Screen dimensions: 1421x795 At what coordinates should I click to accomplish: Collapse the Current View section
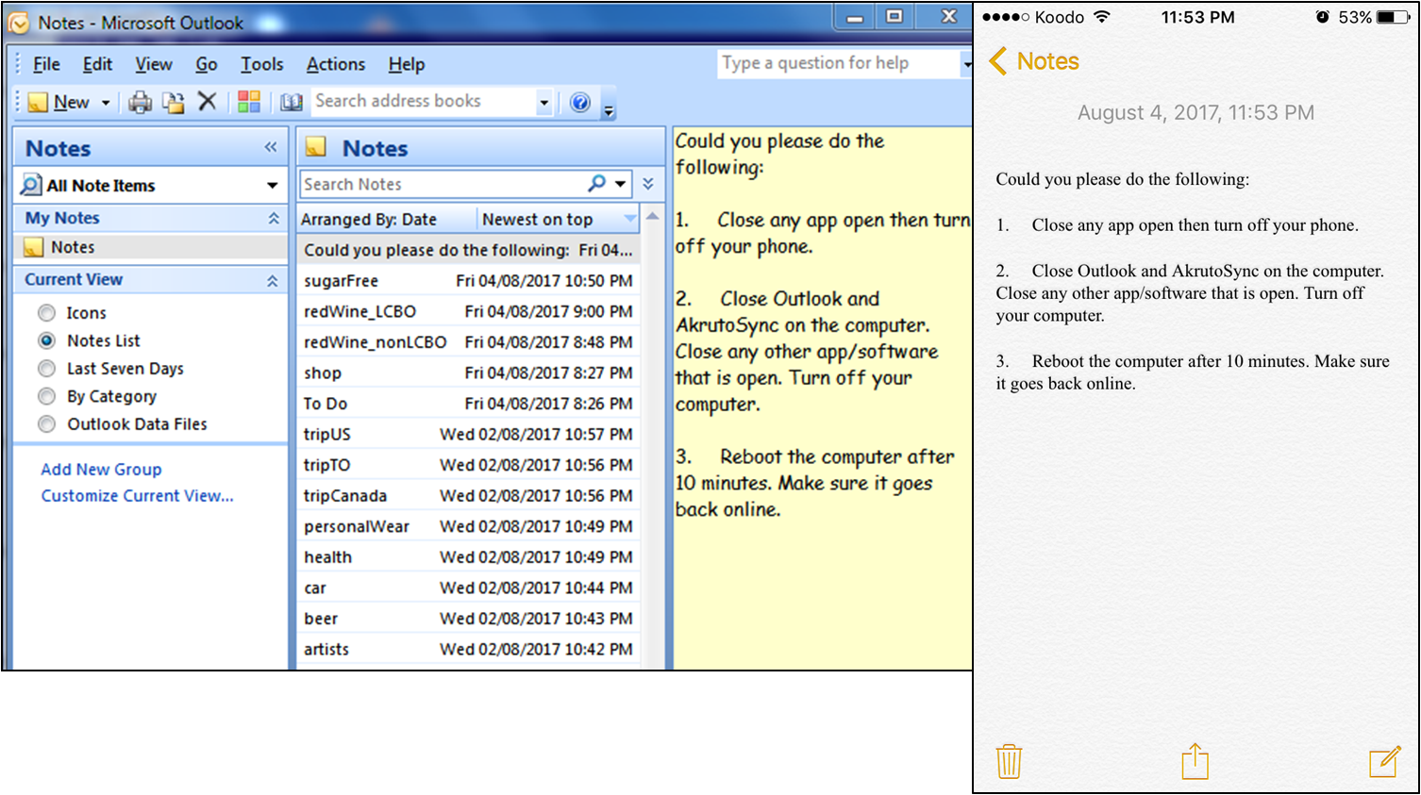pos(272,280)
